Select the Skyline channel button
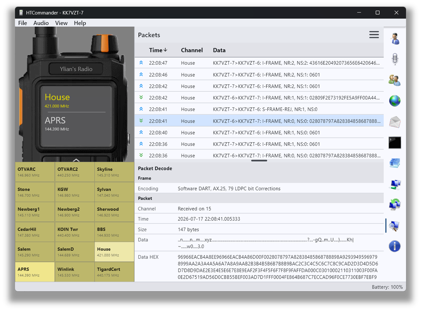421x311 pixels. pos(114,172)
